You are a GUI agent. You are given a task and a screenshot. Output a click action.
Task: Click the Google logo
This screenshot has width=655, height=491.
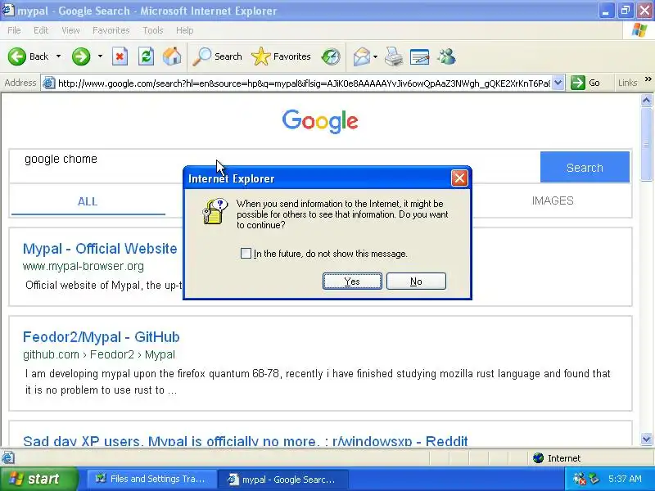click(x=320, y=121)
